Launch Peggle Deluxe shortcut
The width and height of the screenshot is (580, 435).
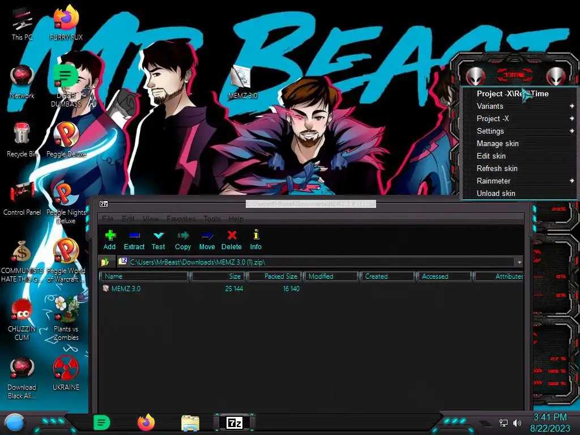pos(66,140)
